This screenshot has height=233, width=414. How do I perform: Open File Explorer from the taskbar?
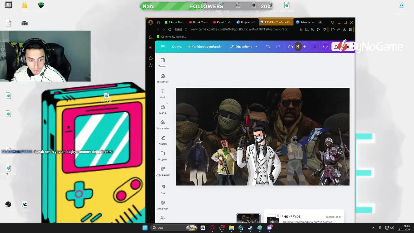tap(231, 228)
